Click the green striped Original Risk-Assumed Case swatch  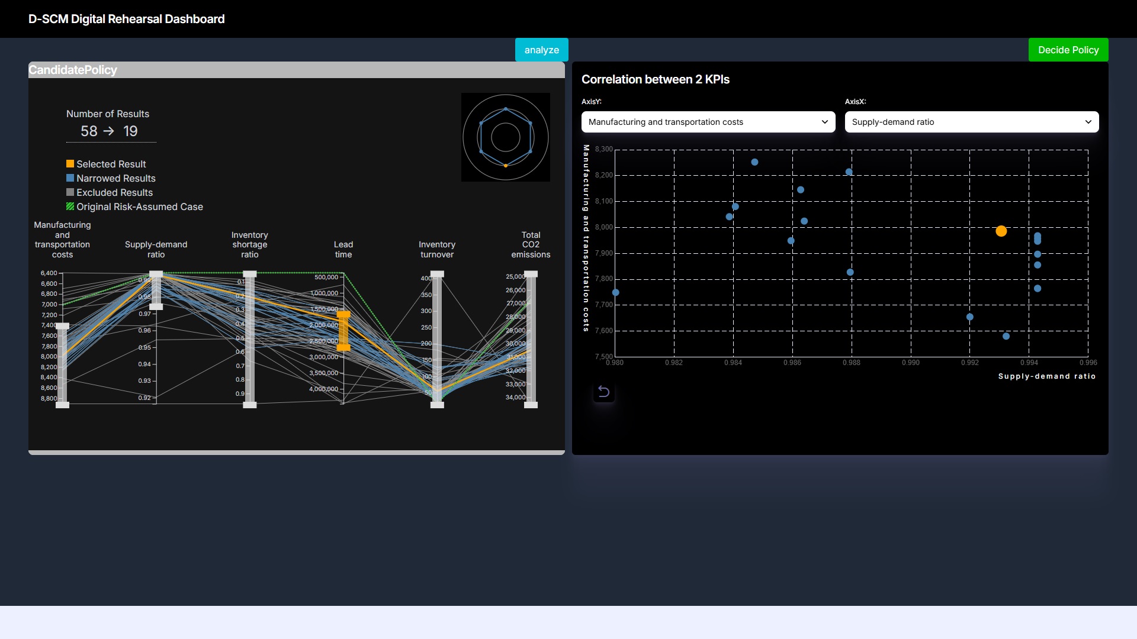[70, 206]
